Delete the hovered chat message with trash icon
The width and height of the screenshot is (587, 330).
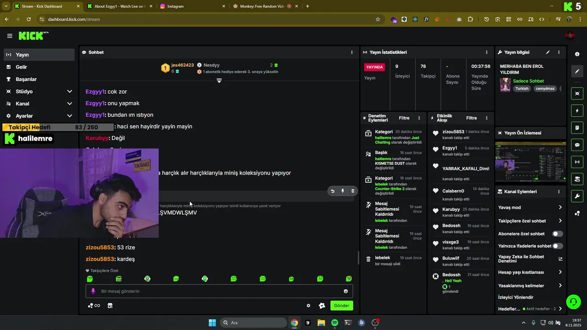click(x=353, y=191)
